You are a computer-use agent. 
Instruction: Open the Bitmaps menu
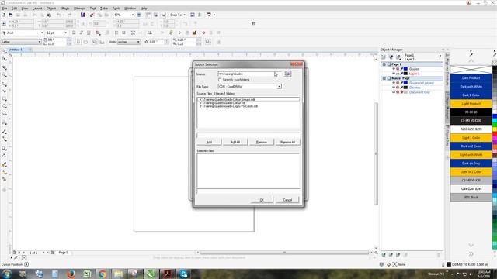[x=79, y=9]
